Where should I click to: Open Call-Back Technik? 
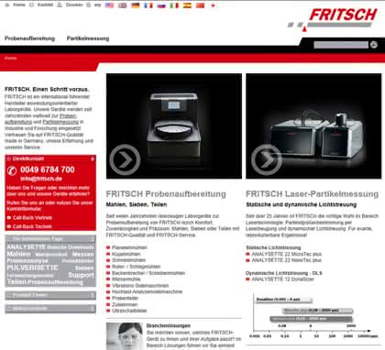[32, 226]
